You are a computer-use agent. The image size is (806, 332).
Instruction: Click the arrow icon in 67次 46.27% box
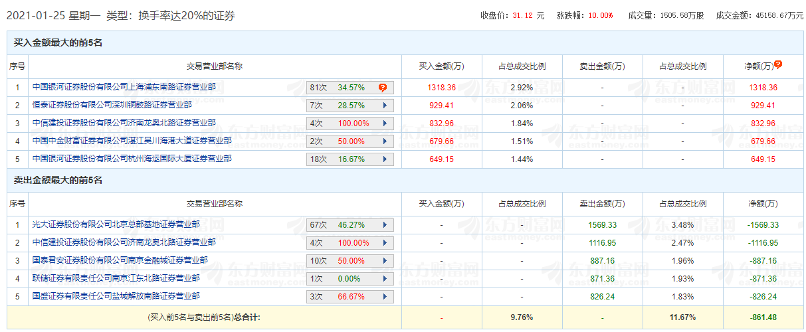click(384, 224)
